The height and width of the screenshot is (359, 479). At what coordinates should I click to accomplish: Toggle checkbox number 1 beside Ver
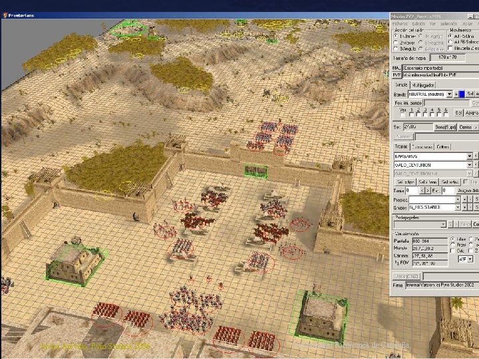(411, 115)
